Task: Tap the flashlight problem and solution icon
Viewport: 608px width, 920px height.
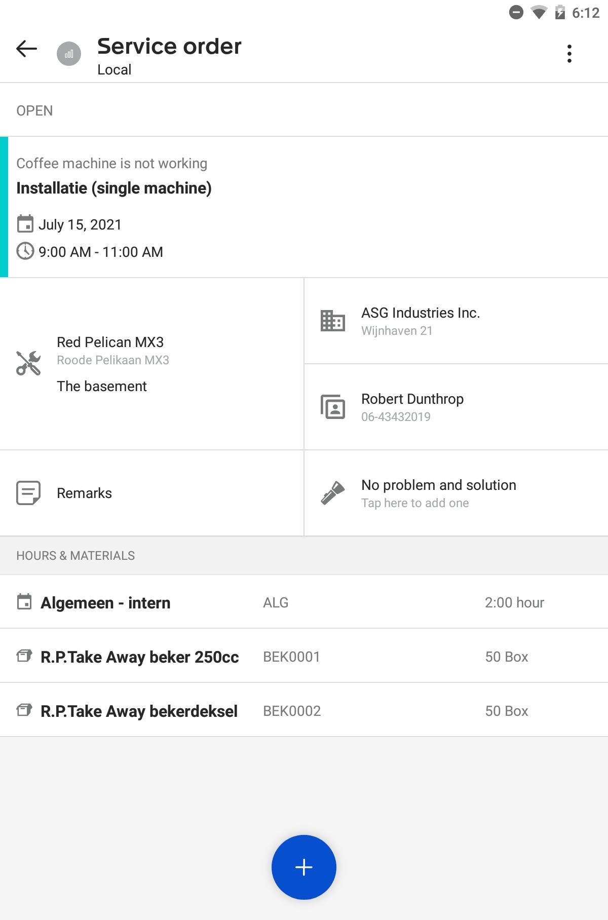Action: pyautogui.click(x=333, y=493)
